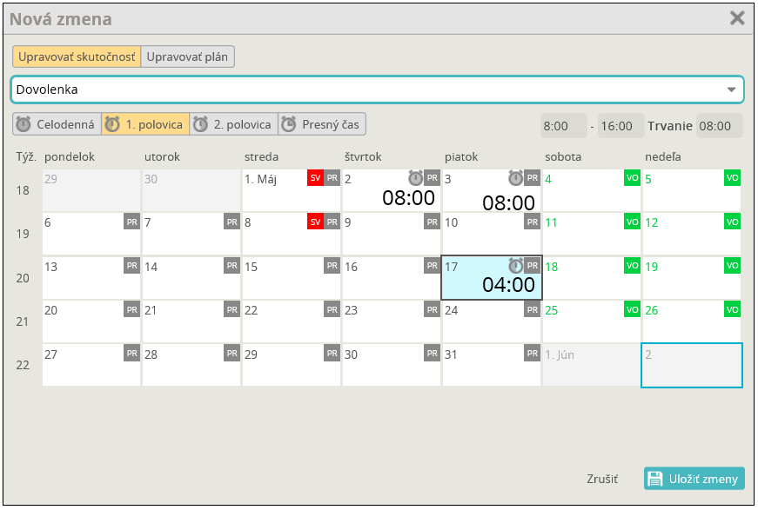This screenshot has width=758, height=510.
Task: Select day 30 of April cell
Action: (x=191, y=190)
